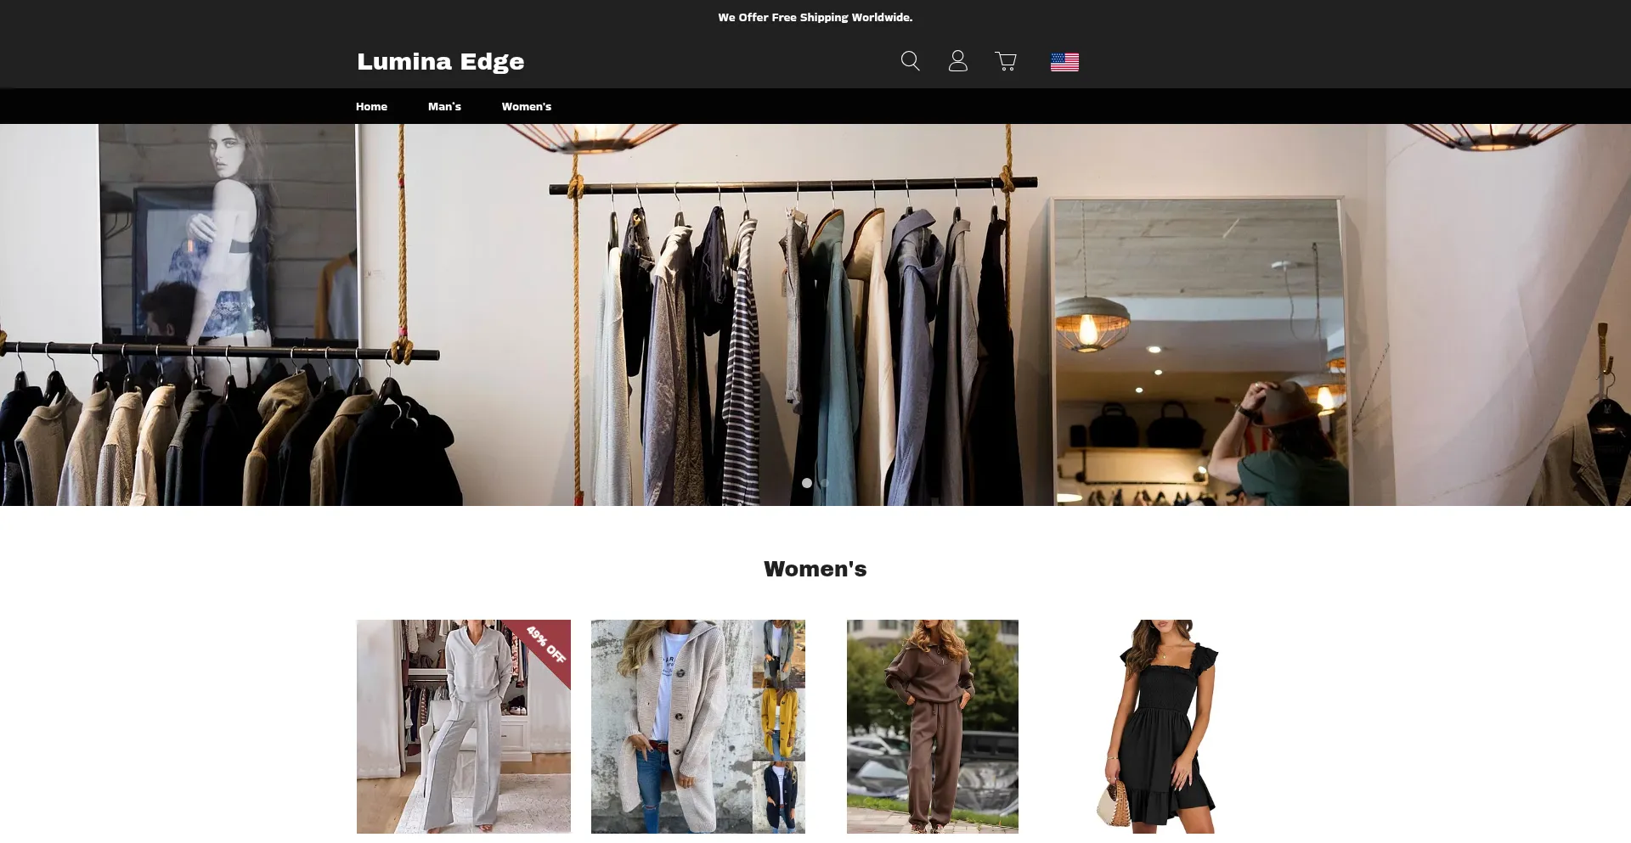Open the Man's menu item

pos(444,107)
